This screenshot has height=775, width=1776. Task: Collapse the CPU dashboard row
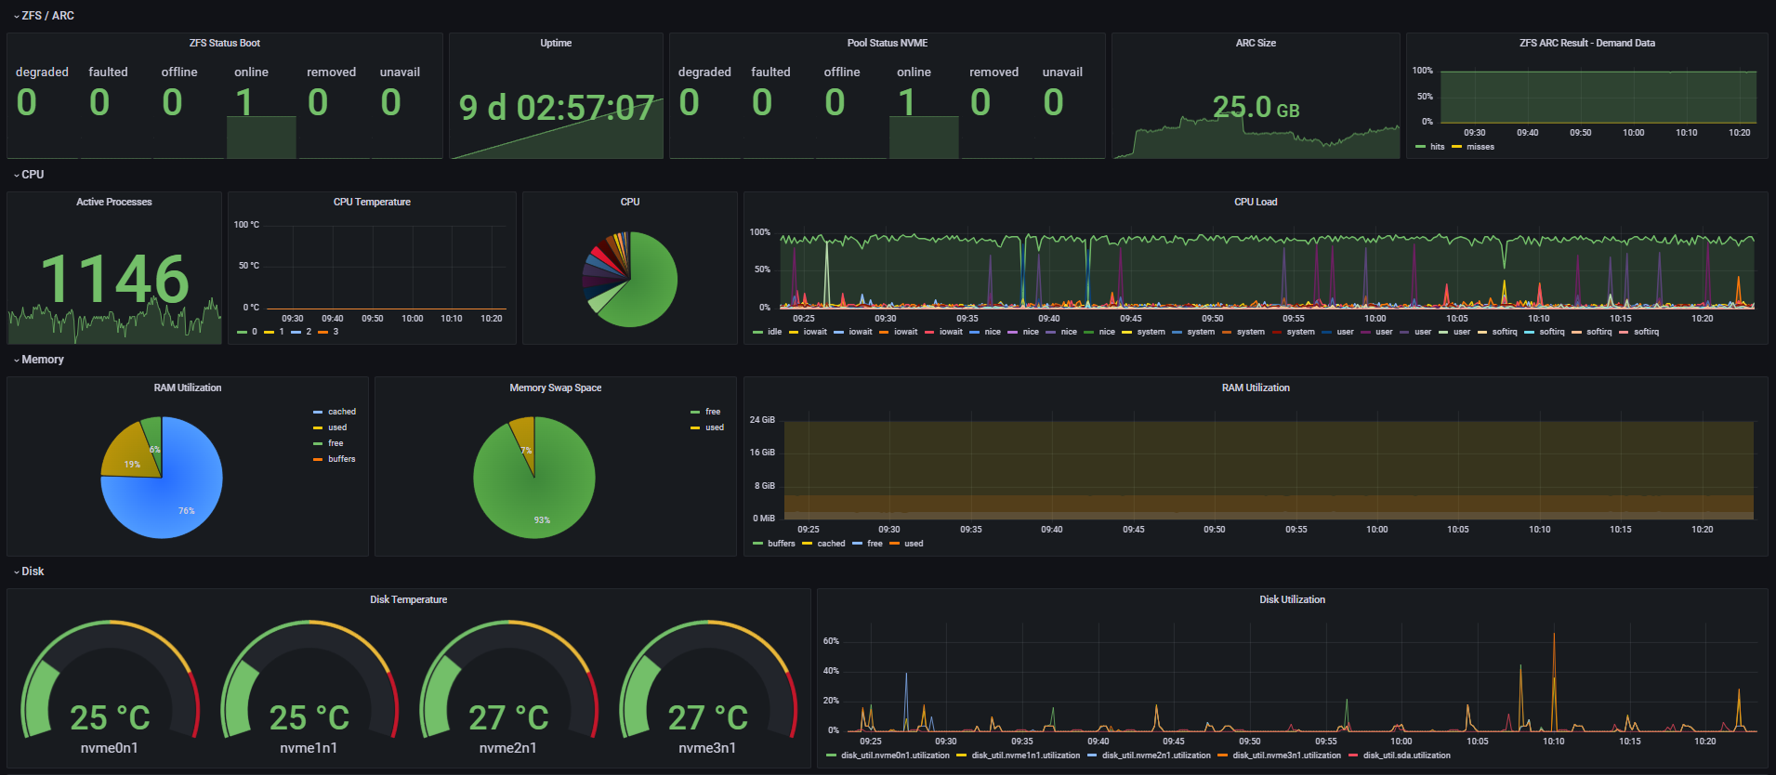pos(29,175)
